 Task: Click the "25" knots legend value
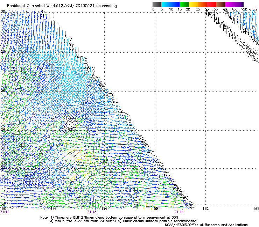click(198, 9)
